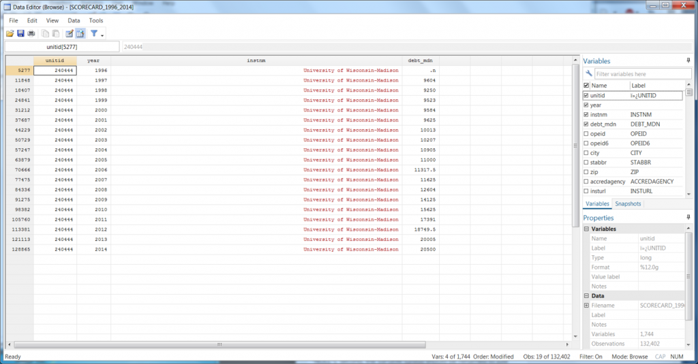
Task: Click the Print toolbar icon
Action: (31, 33)
